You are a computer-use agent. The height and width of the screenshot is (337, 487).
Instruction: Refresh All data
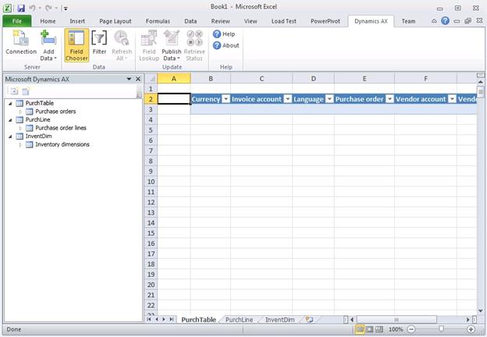(122, 45)
